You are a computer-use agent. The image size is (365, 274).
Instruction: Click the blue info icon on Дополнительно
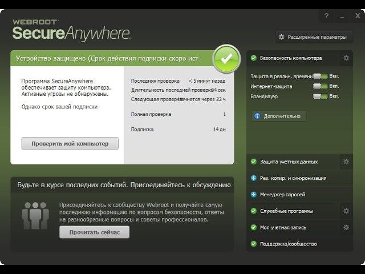click(257, 116)
